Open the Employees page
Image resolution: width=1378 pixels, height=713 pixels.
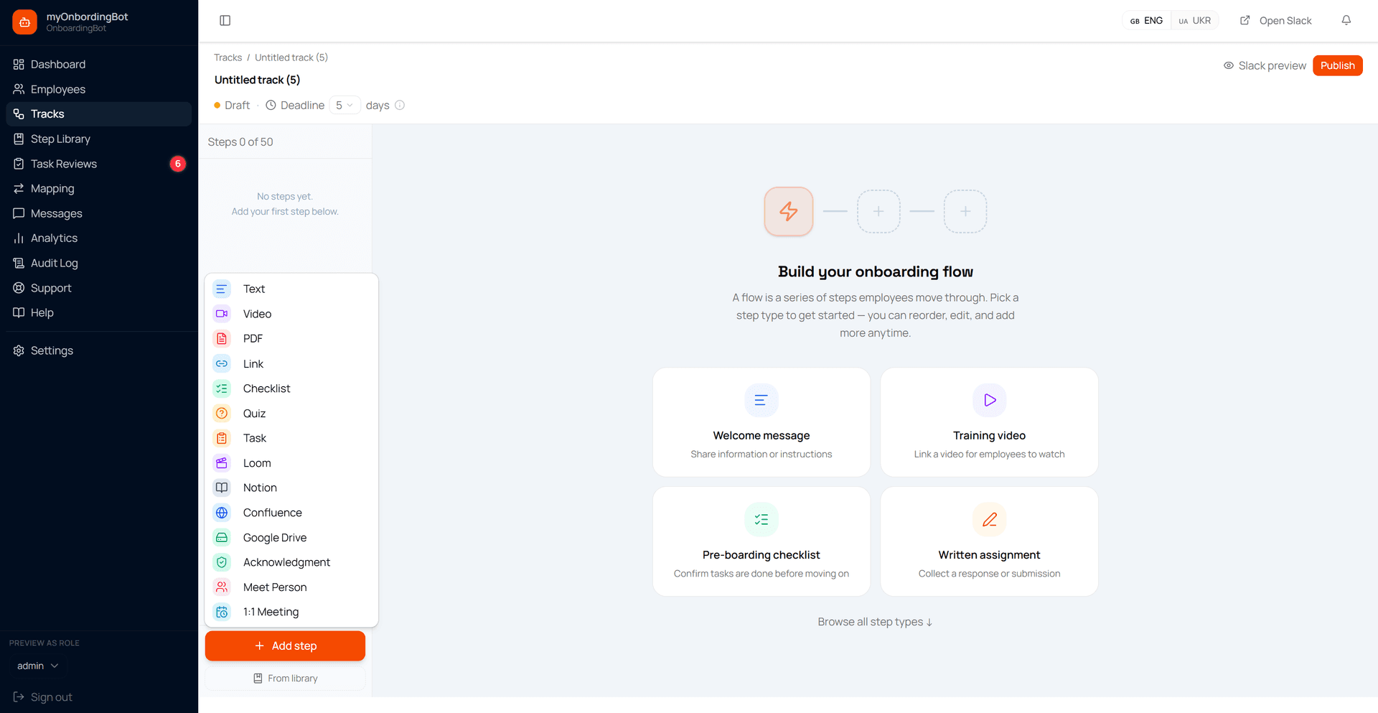(x=99, y=89)
